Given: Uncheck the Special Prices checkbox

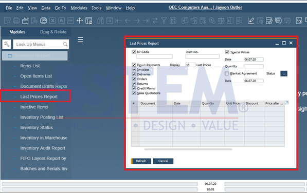Looking at the screenshot, I should [x=227, y=52].
